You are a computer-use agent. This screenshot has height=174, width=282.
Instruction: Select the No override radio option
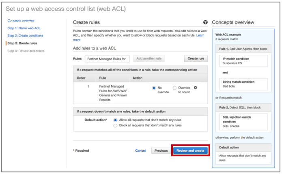point(154,88)
